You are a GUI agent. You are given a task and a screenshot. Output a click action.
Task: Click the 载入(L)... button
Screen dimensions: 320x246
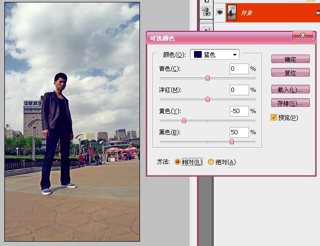coord(291,90)
